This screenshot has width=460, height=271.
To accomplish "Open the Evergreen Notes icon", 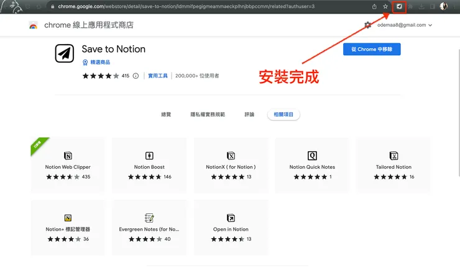I will tap(149, 218).
